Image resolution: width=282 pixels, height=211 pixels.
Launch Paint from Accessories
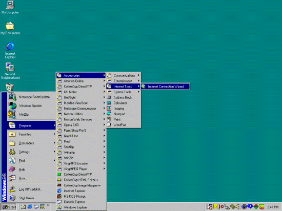(x=124, y=119)
